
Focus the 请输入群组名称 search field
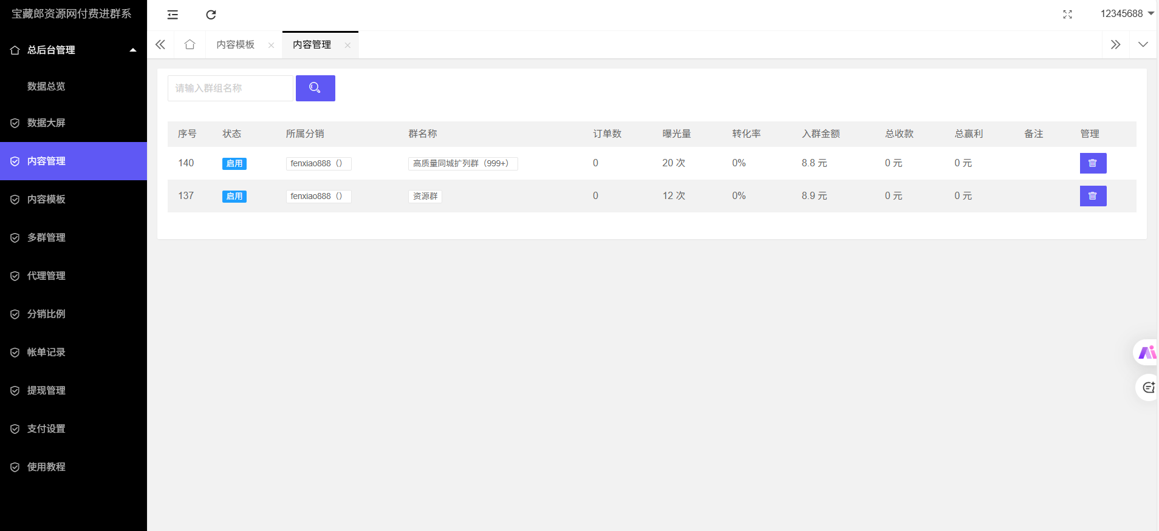[x=230, y=88]
